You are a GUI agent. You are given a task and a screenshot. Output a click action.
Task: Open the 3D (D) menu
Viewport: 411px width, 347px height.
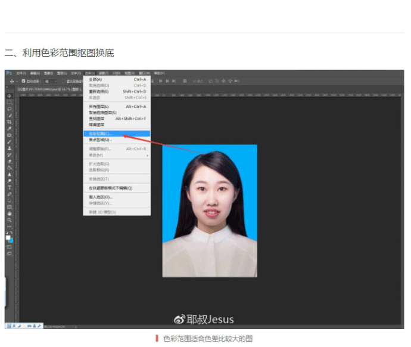coord(116,73)
